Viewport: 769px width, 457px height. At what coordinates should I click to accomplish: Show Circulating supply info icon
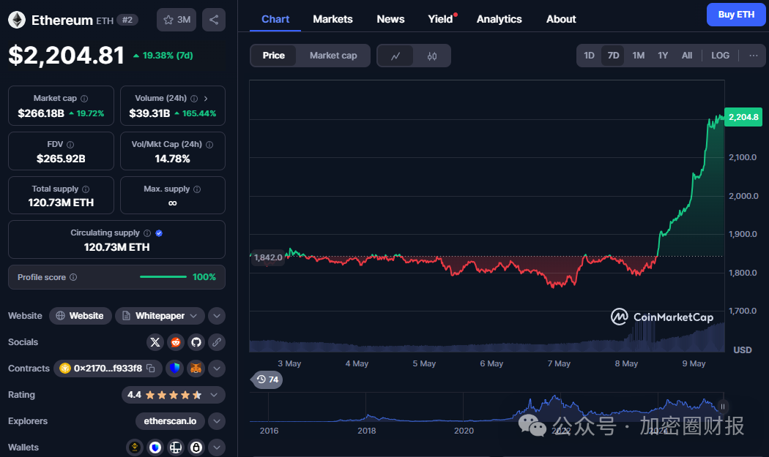pos(147,233)
